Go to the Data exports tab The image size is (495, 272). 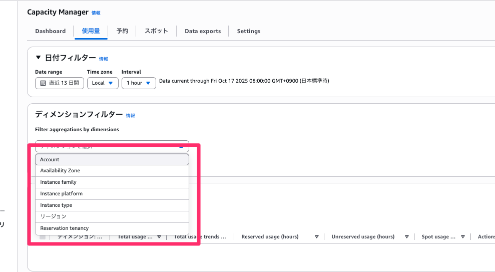203,31
